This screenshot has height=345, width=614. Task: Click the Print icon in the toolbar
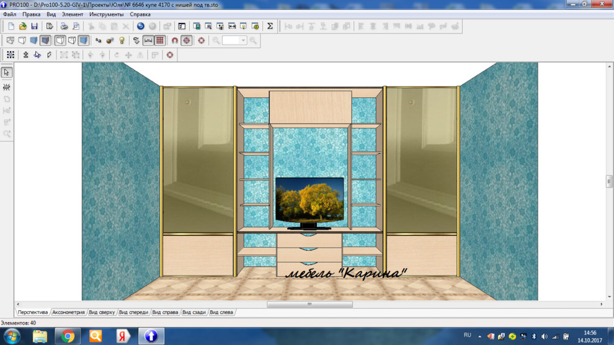click(x=64, y=26)
